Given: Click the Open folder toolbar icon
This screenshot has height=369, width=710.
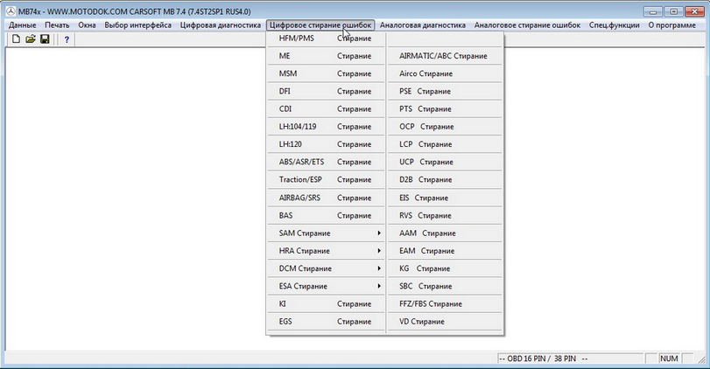Looking at the screenshot, I should 30,39.
